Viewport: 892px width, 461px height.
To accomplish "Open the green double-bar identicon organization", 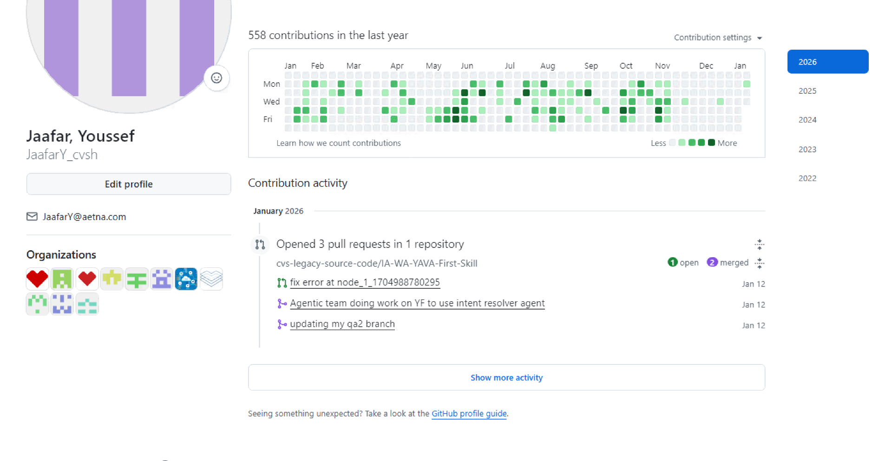I will tap(137, 279).
